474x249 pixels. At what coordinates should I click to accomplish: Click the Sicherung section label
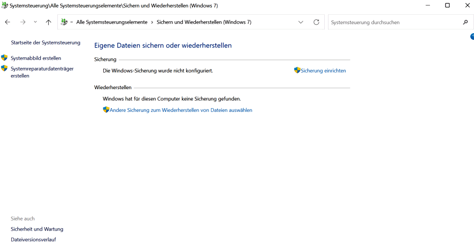tap(105, 60)
